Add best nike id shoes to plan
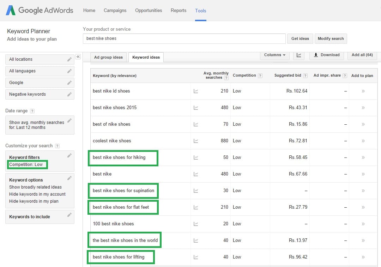The width and height of the screenshot is (381, 267). pyautogui.click(x=363, y=91)
